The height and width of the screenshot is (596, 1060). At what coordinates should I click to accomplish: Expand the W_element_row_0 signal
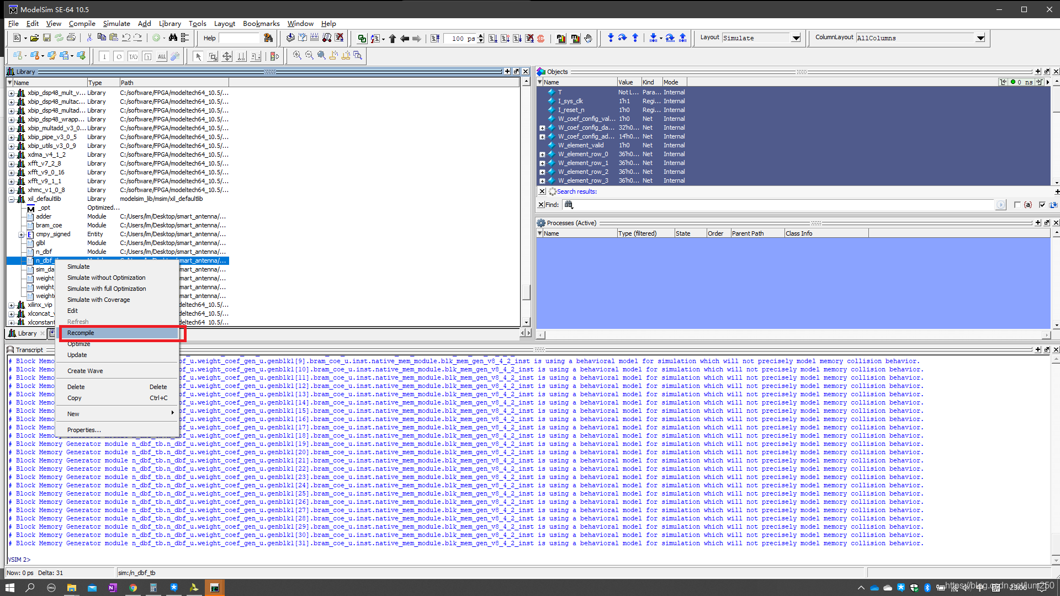542,155
